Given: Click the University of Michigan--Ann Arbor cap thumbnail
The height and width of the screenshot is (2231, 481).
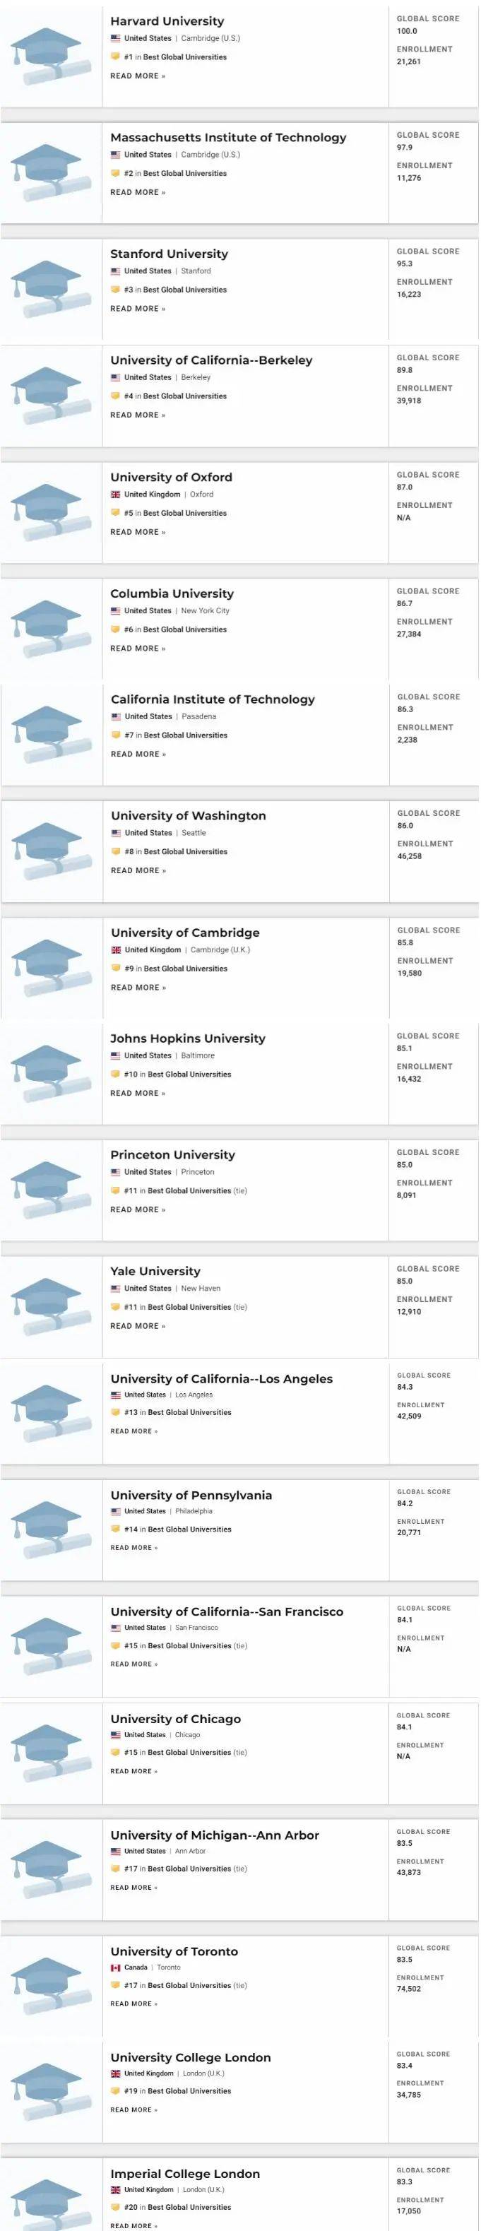Looking at the screenshot, I should pos(51,1871).
